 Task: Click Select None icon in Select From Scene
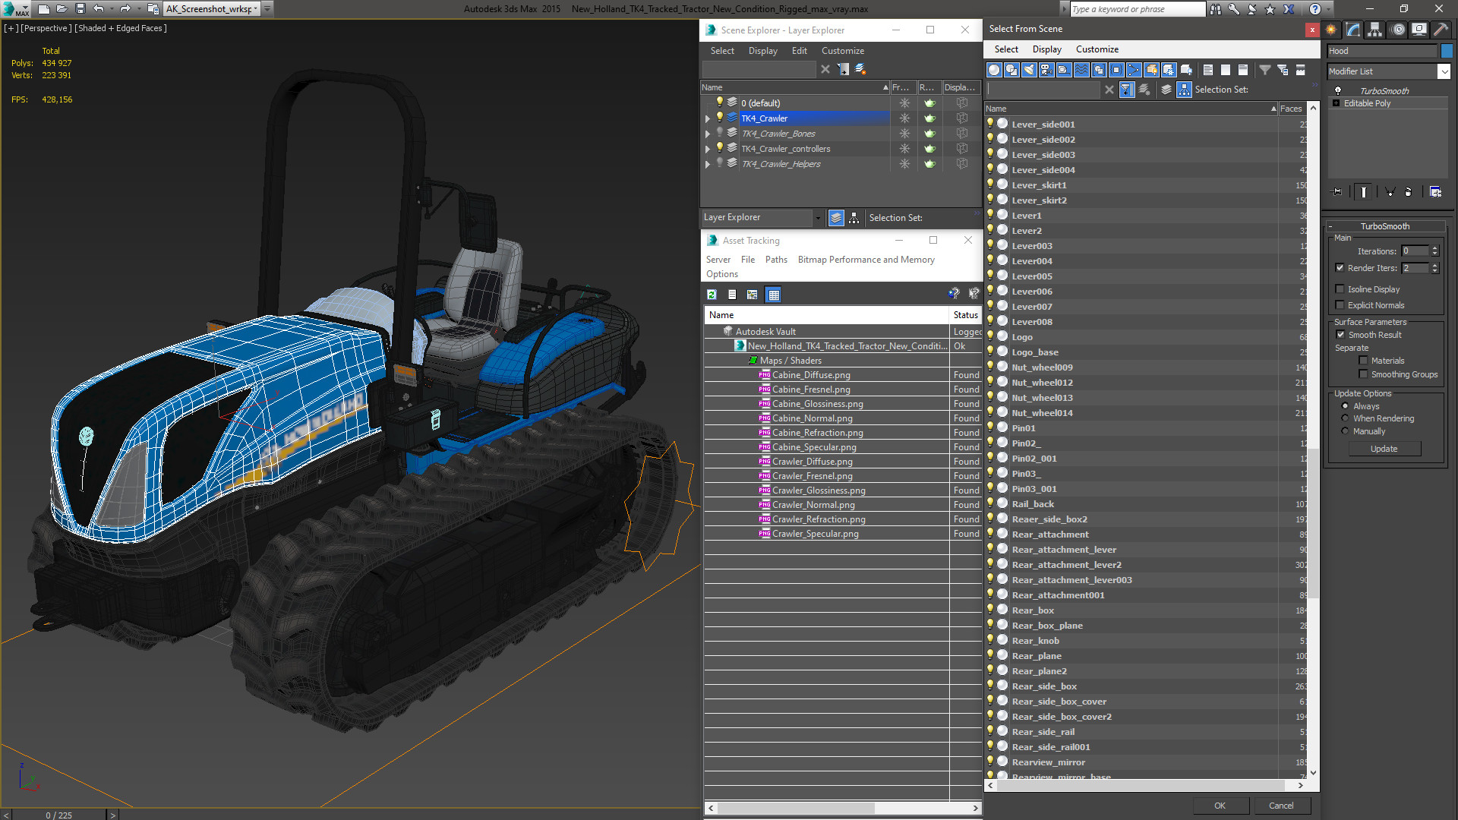[x=1226, y=70]
